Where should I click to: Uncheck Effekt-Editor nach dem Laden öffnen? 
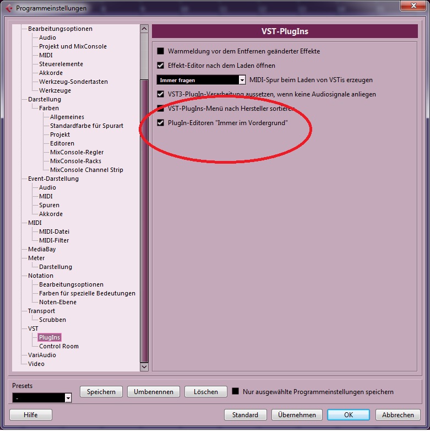(x=160, y=66)
